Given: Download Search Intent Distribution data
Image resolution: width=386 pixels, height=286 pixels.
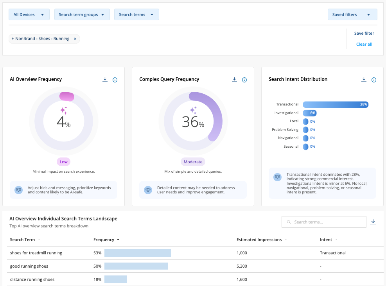Looking at the screenshot, I should (364, 80).
